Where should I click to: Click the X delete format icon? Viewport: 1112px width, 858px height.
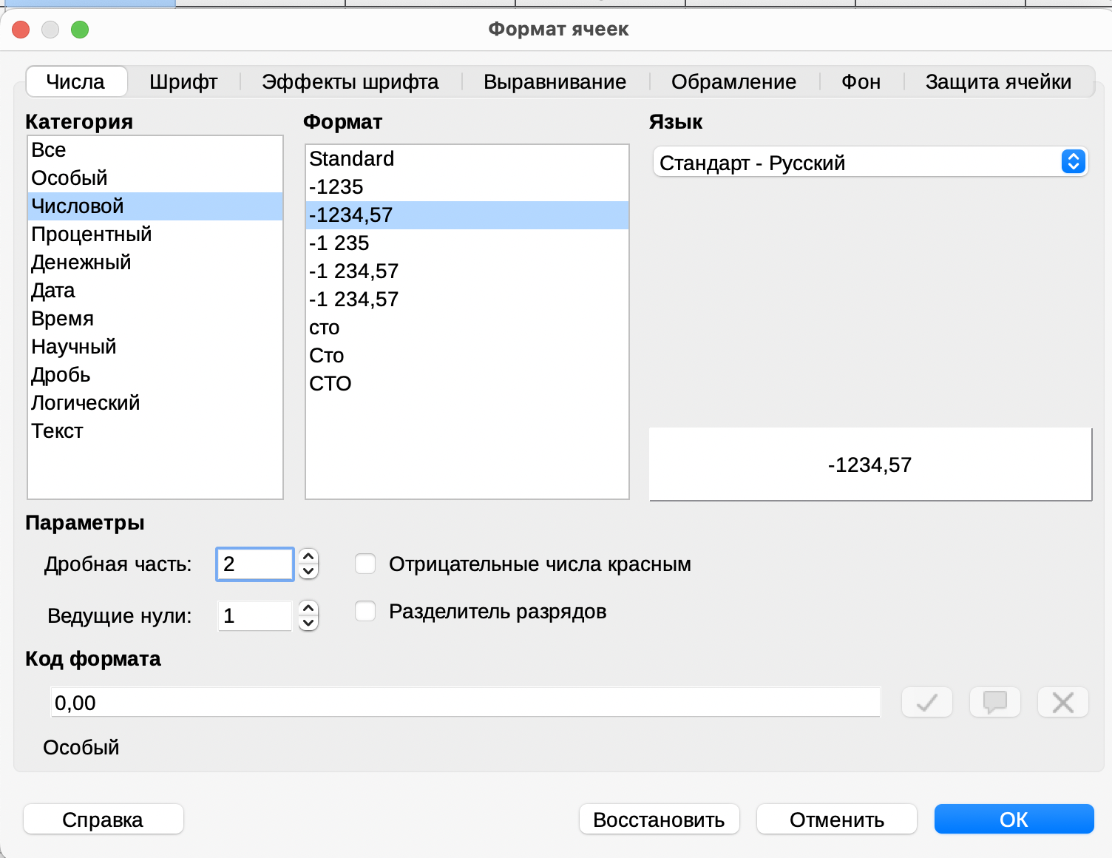1062,702
